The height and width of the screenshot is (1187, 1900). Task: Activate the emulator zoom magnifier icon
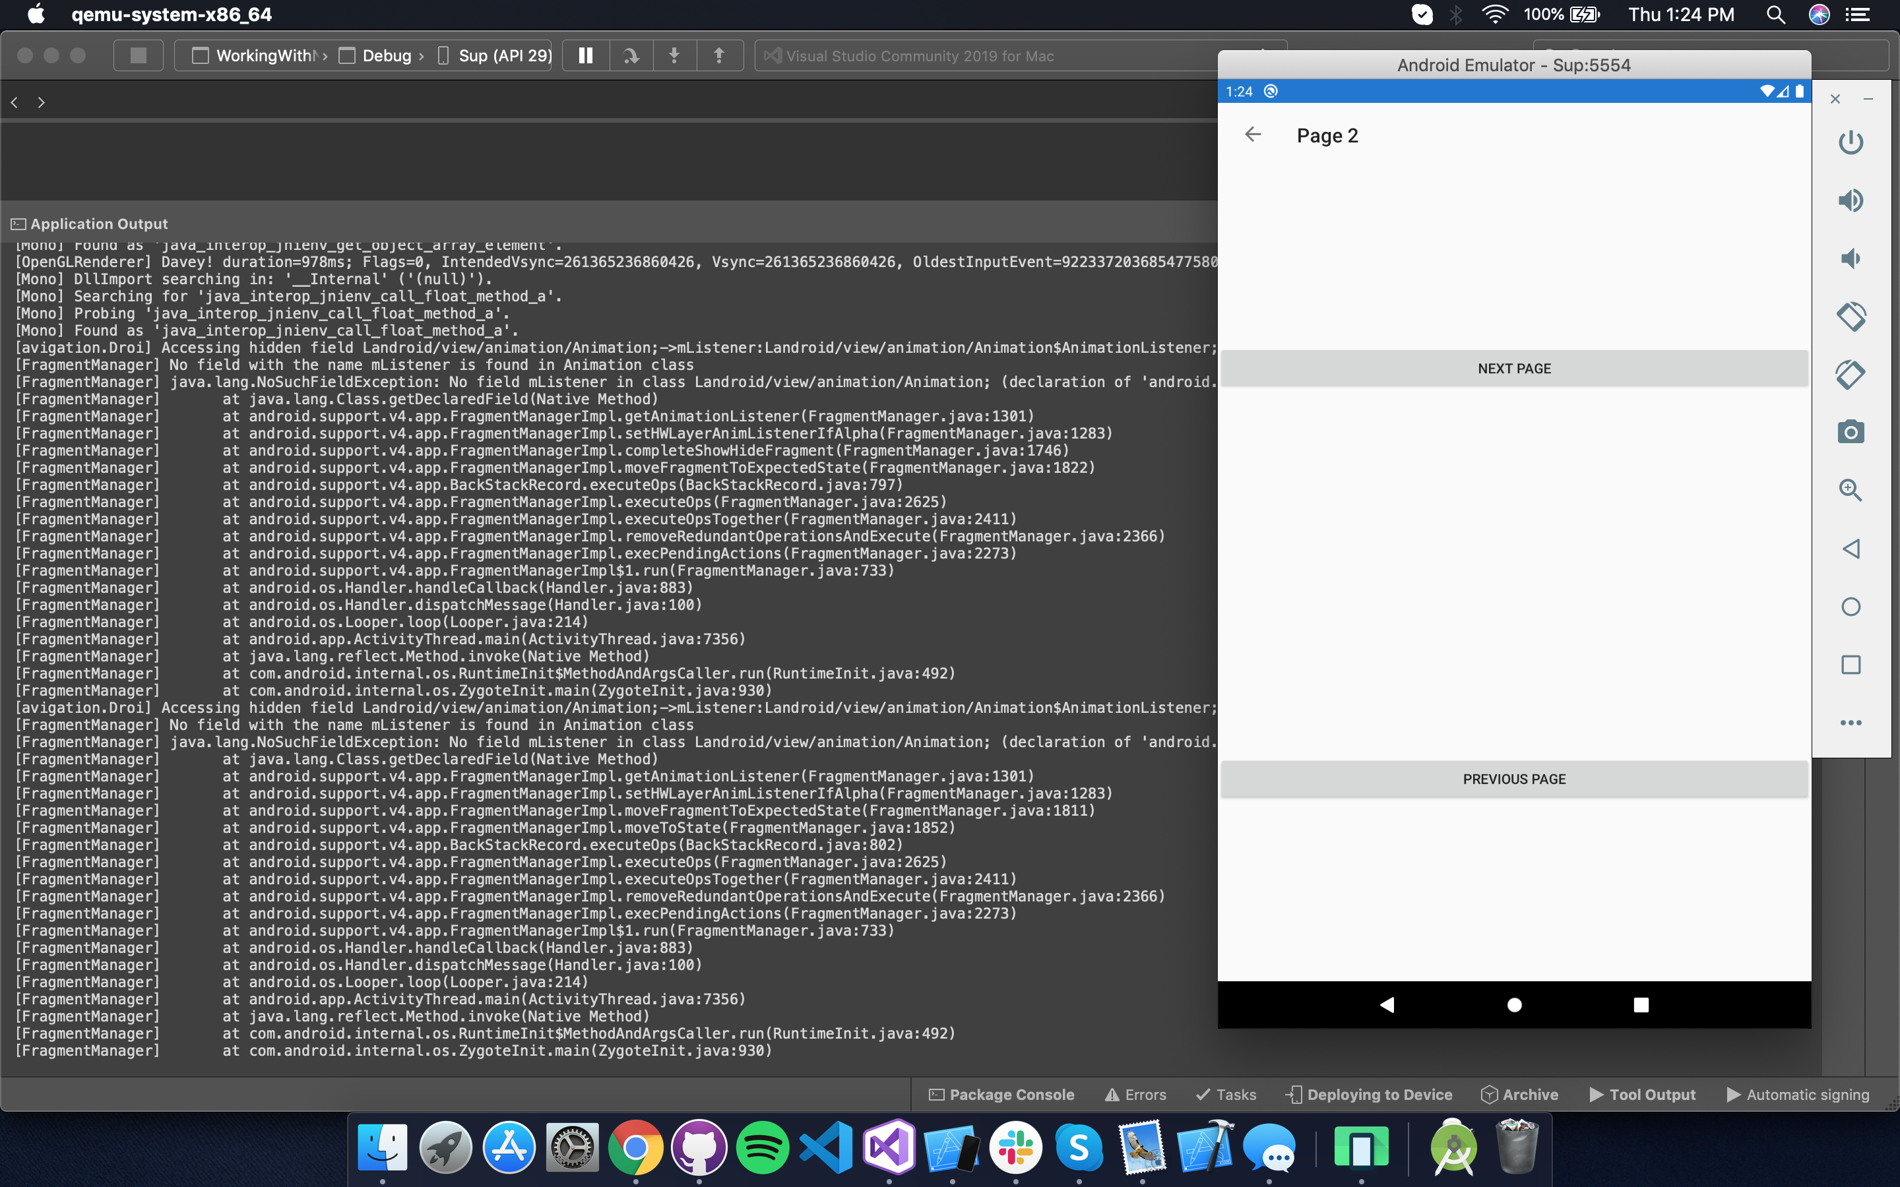1851,490
